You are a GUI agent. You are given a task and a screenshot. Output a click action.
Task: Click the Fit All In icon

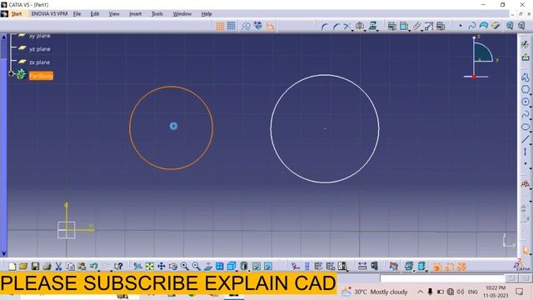point(150,267)
